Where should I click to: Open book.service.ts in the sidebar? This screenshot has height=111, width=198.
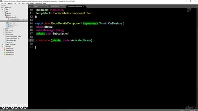(13, 25)
